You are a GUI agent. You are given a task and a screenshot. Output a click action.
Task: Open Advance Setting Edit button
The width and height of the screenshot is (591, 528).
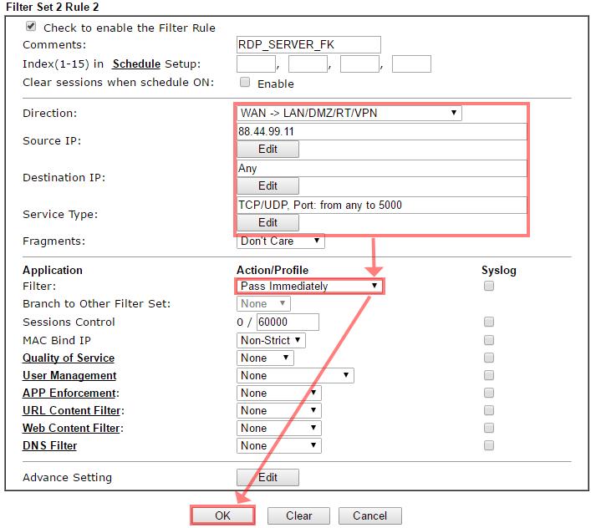(x=267, y=478)
